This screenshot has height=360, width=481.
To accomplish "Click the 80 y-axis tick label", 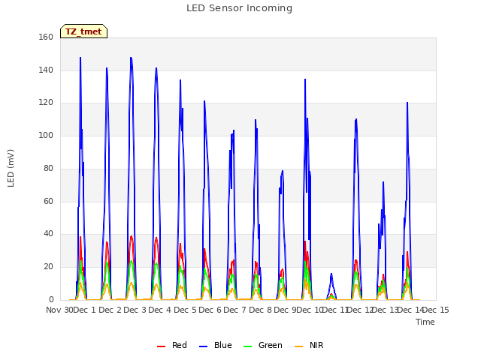I will [x=48, y=168].
